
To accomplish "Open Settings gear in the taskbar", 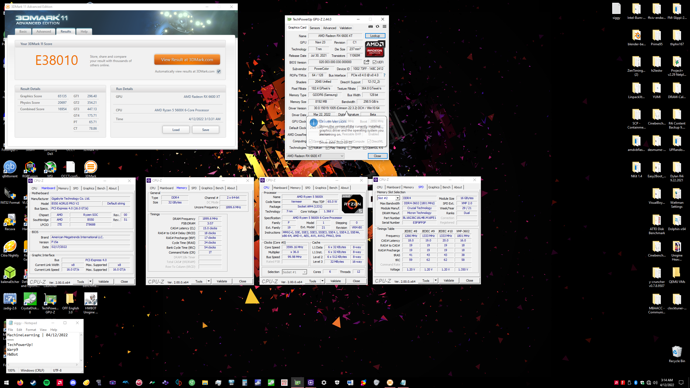I will (x=324, y=382).
